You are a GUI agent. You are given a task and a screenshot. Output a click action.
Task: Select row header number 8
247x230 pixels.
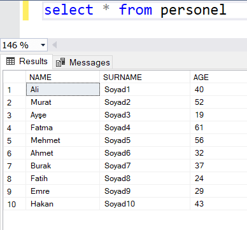click(x=15, y=179)
